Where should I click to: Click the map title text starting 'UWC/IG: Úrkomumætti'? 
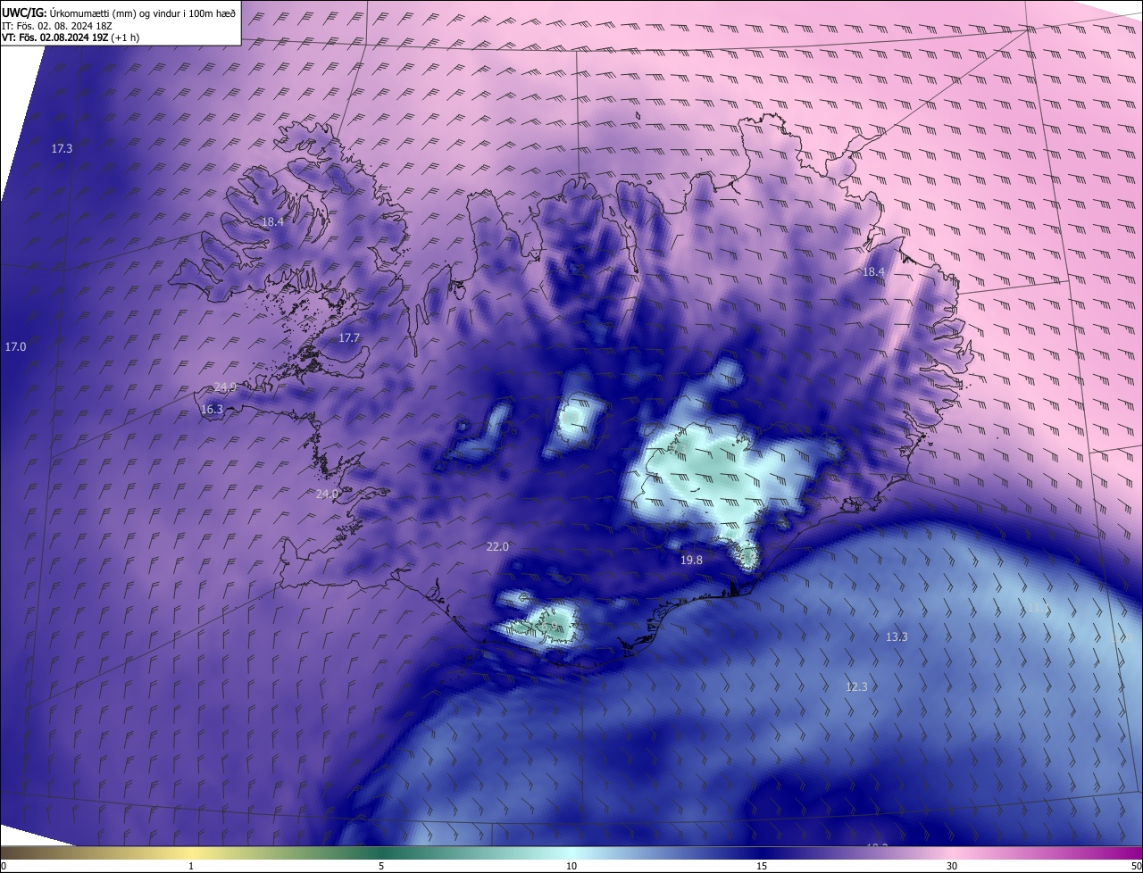click(x=119, y=12)
